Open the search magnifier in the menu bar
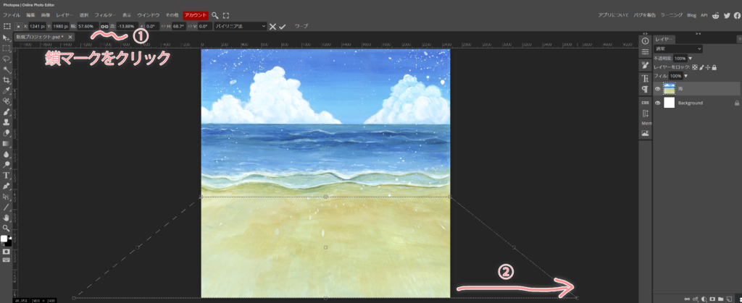Screen dimensions: 742x303 [215, 14]
